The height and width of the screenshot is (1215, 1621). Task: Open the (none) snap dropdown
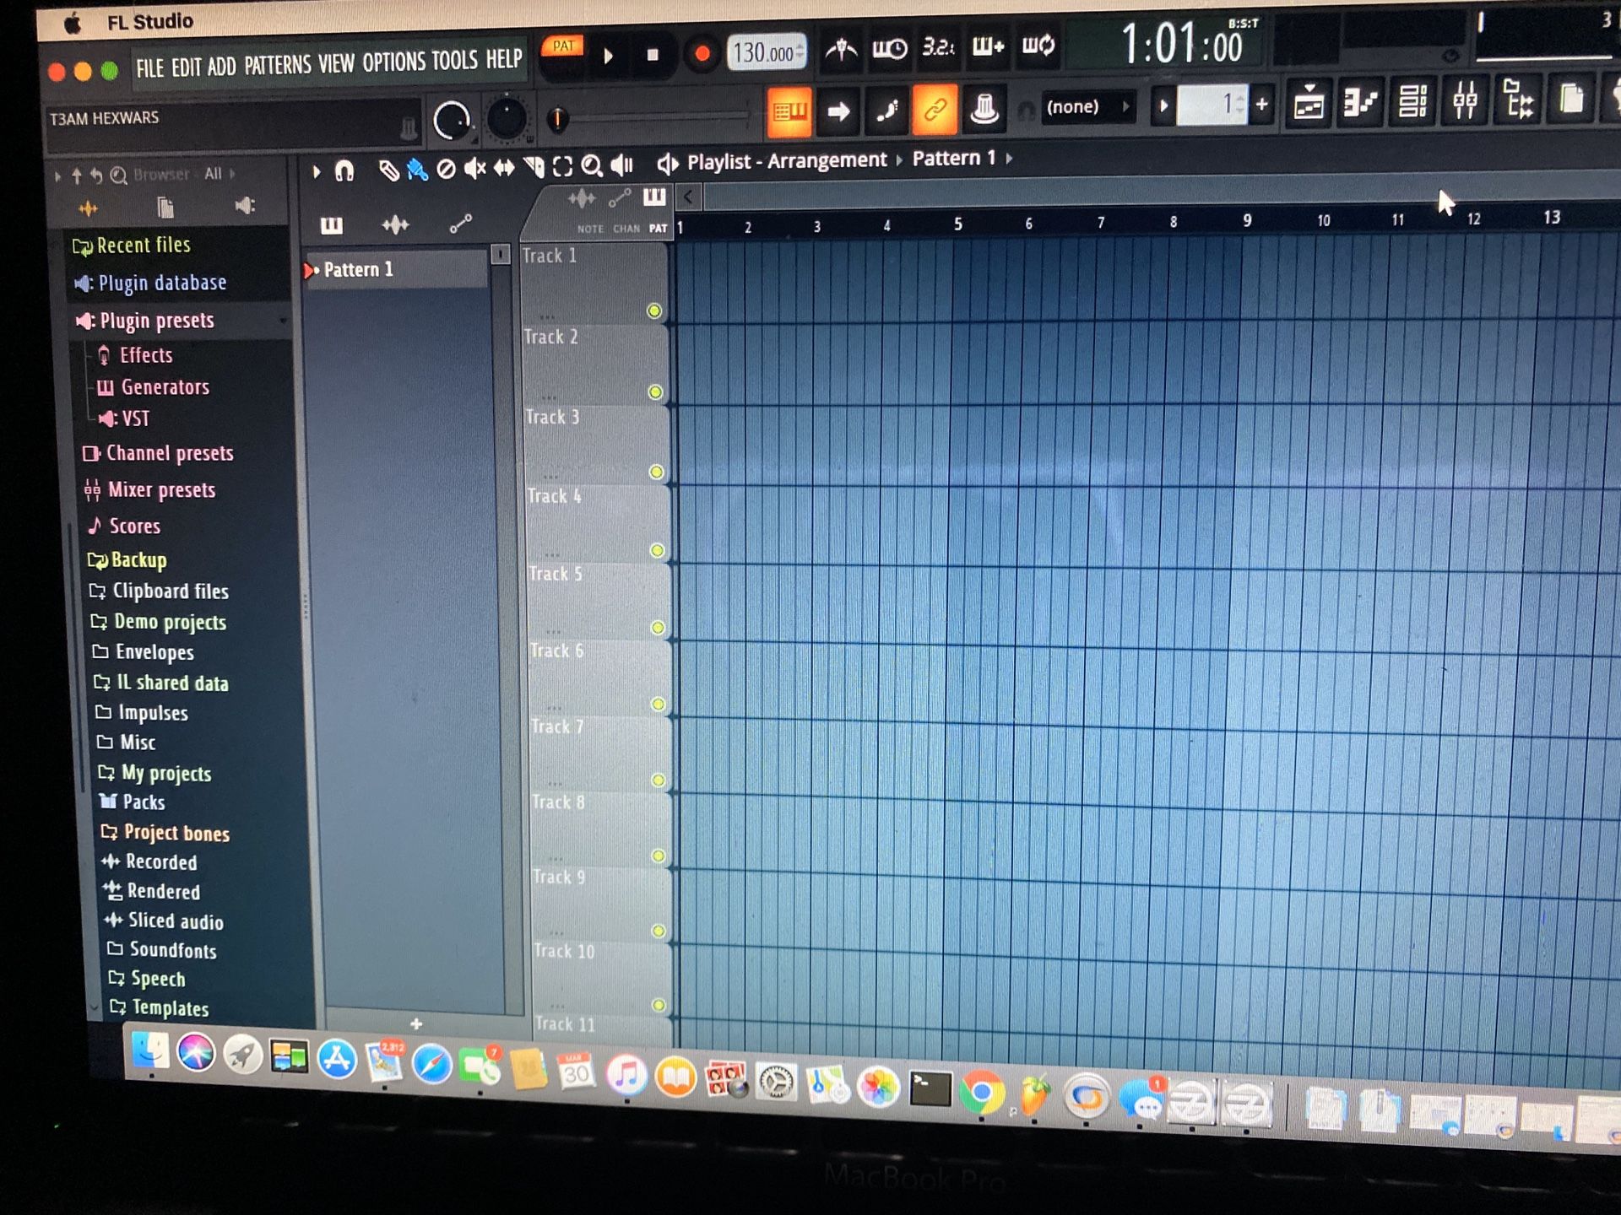click(x=1087, y=106)
